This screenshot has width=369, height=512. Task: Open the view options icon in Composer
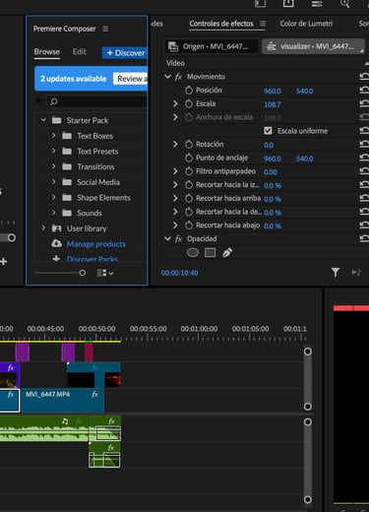[105, 273]
